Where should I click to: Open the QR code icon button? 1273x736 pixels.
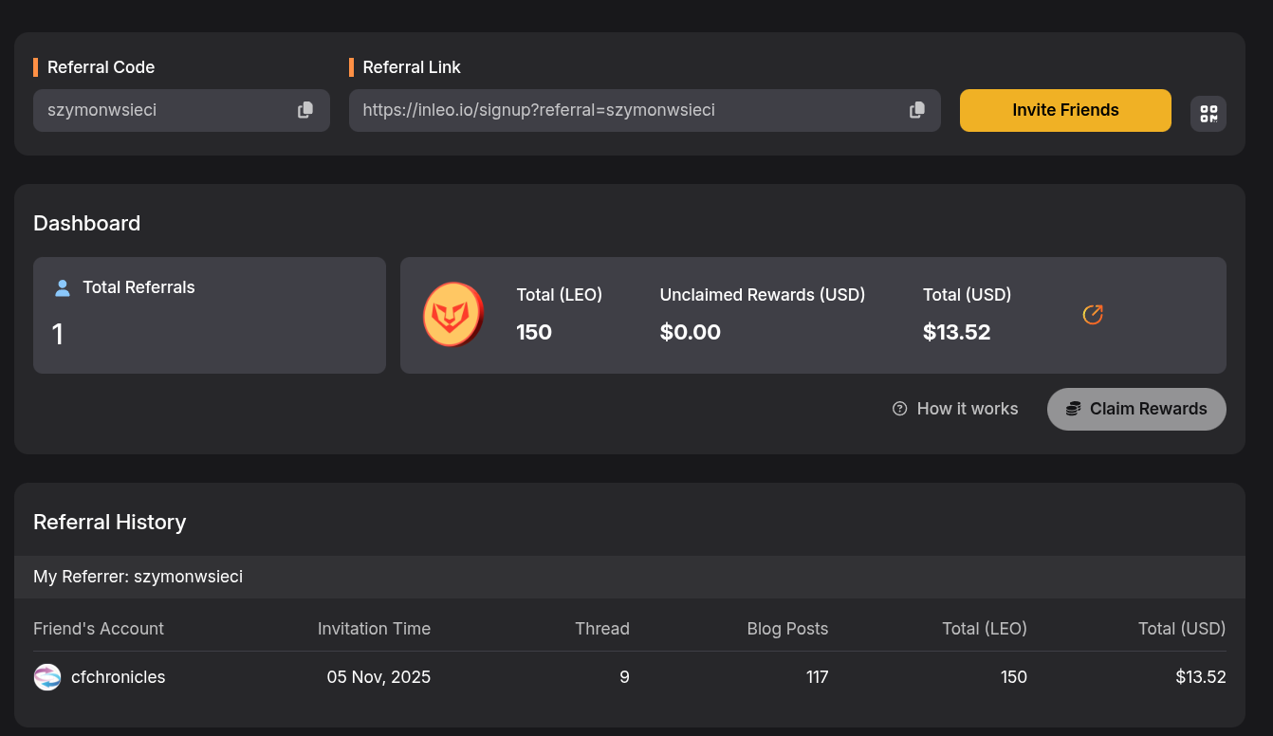[x=1208, y=114]
